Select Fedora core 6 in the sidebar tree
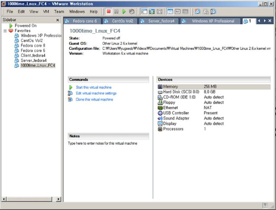Viewport: 276px width, 210px height. 33,51
